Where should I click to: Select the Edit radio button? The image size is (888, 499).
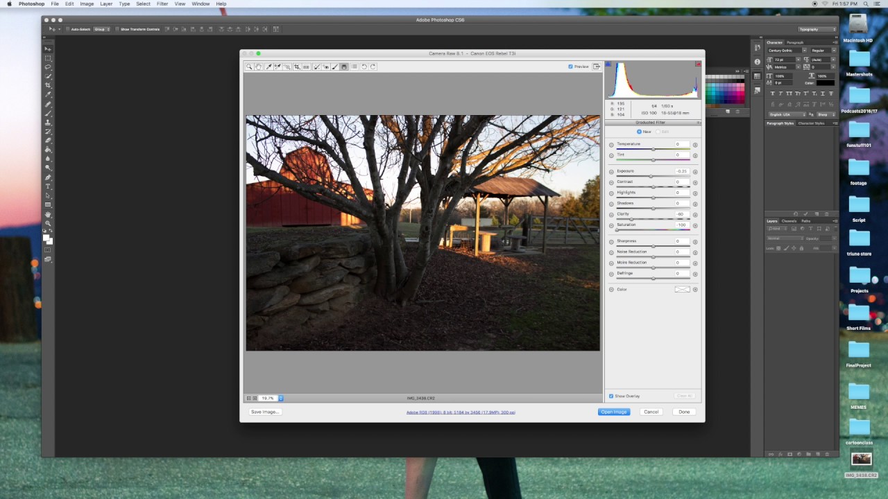657,132
